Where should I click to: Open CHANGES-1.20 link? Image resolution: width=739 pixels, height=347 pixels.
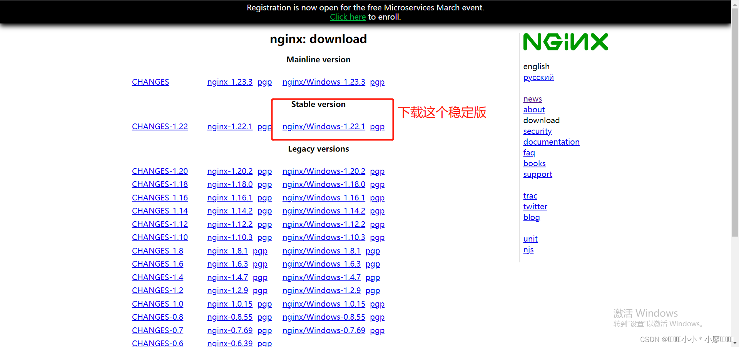[160, 171]
